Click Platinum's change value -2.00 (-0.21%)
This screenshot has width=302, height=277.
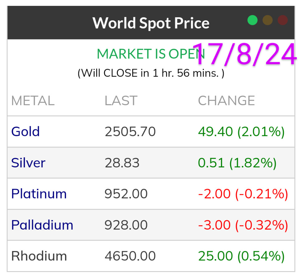tap(243, 194)
